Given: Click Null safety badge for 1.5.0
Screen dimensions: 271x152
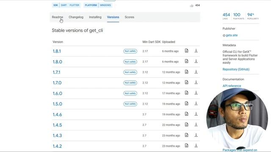Looking at the screenshot, I should click(x=130, y=104).
